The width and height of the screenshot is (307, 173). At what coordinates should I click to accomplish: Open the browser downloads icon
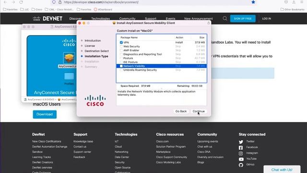294,2
